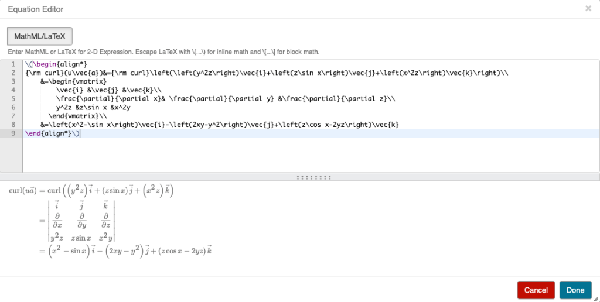Click the {\rm curl} code line
Viewport: 600px width, 302px height.
tap(176, 73)
